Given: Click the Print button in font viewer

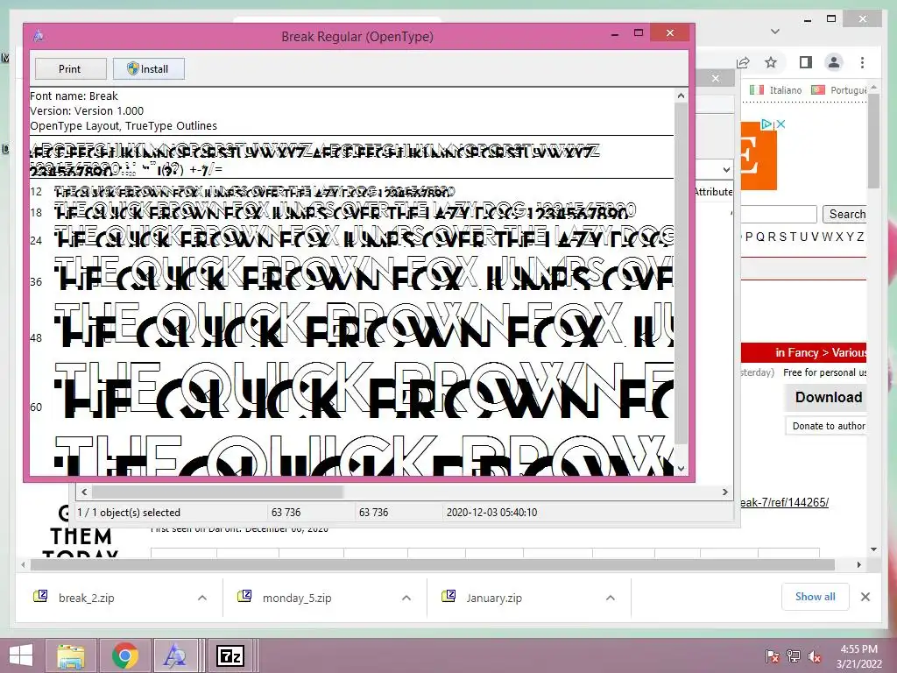Looking at the screenshot, I should point(70,68).
